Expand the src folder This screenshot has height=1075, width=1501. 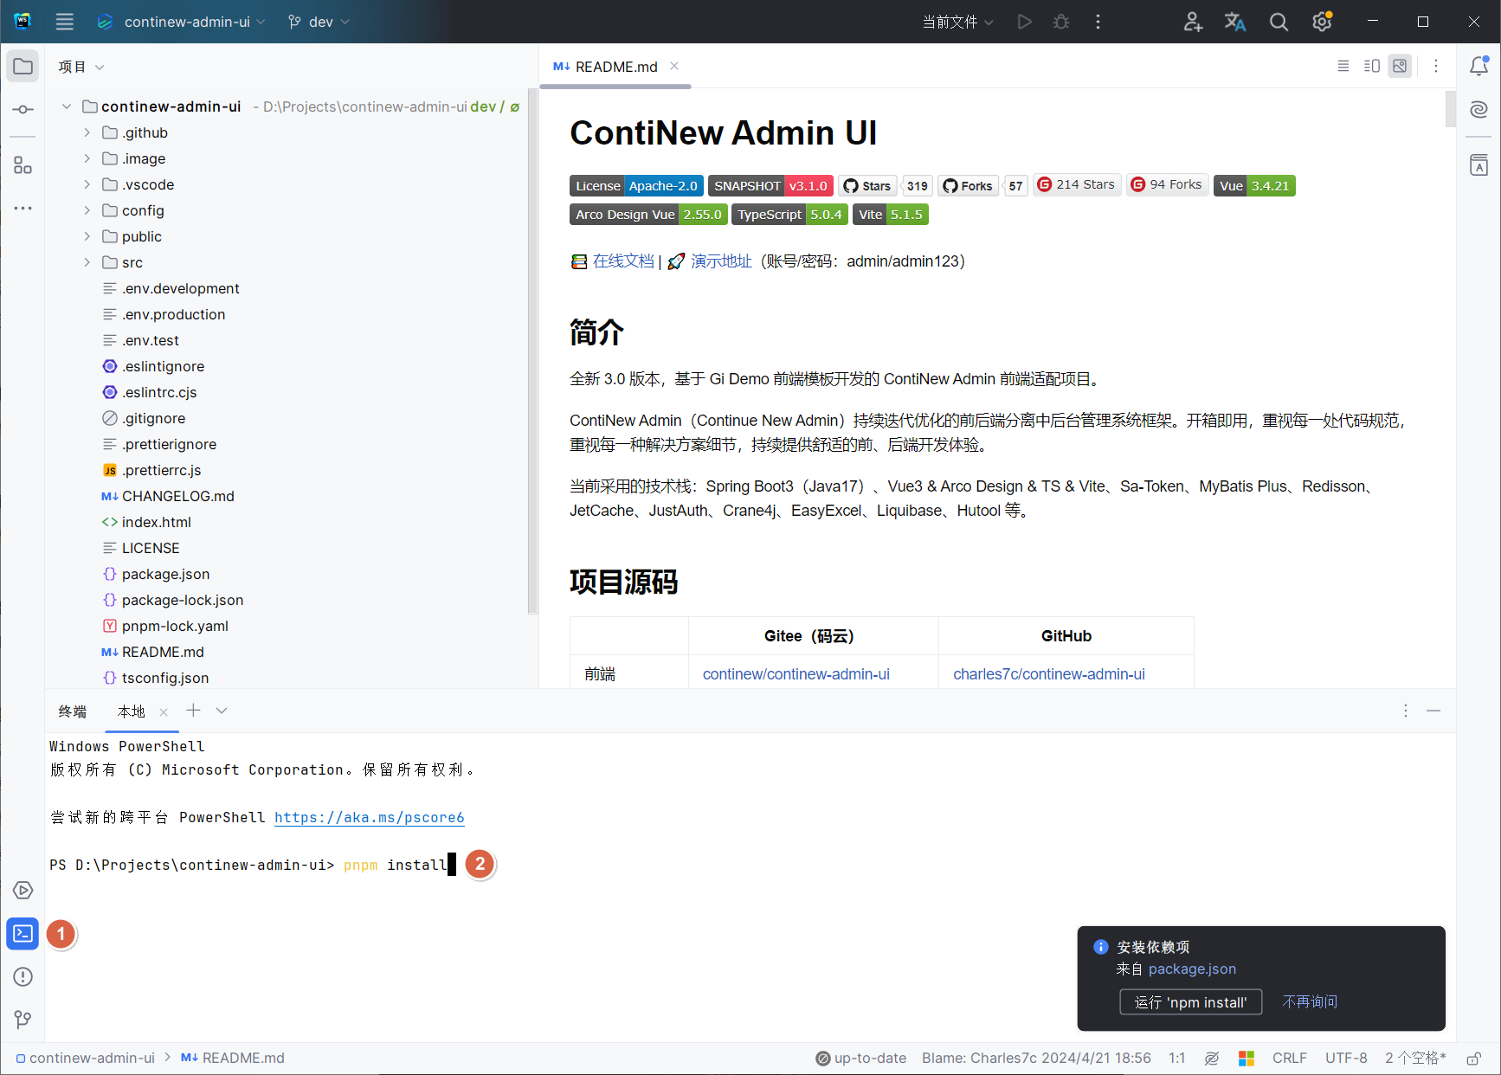pos(87,262)
